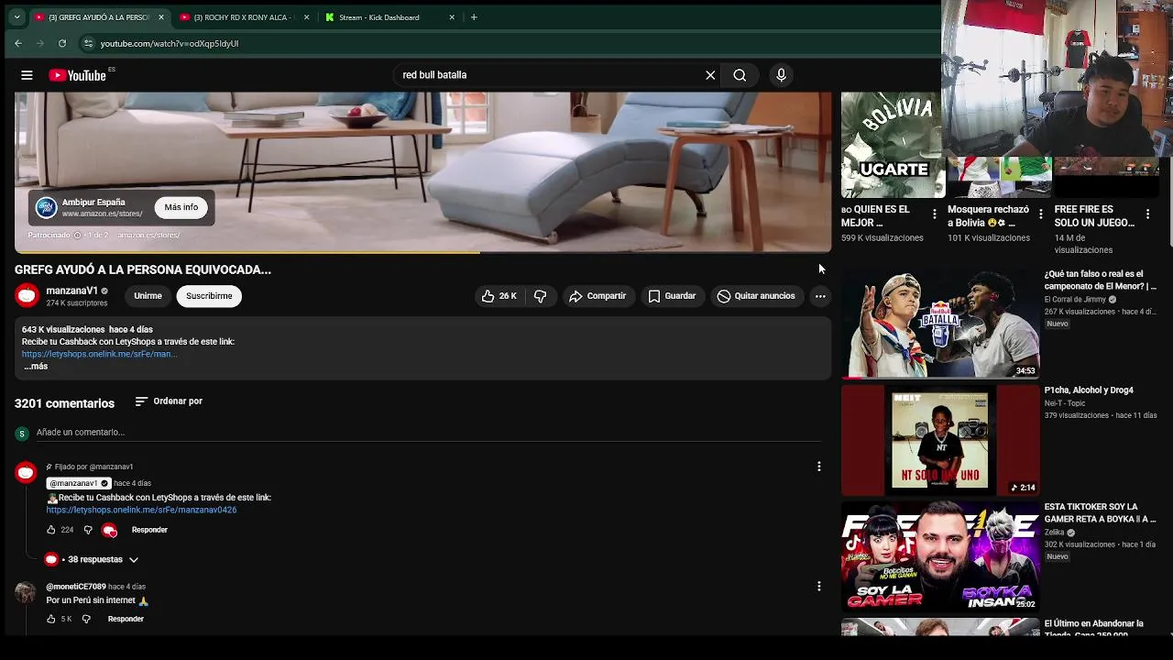The image size is (1173, 660).
Task: Play the NT Solo Hay Uno 2:14 thumbnail
Action: pos(940,440)
